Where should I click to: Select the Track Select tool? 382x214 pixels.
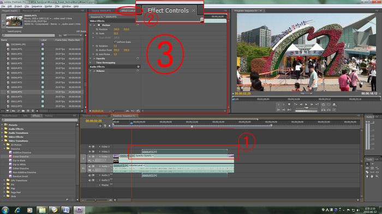click(372, 164)
